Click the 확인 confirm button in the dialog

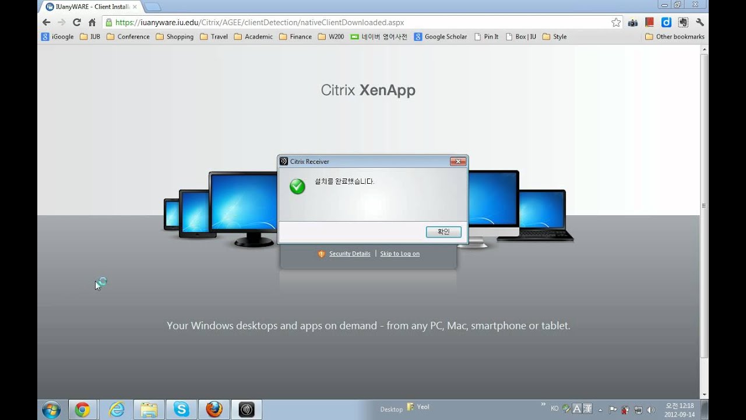444,232
